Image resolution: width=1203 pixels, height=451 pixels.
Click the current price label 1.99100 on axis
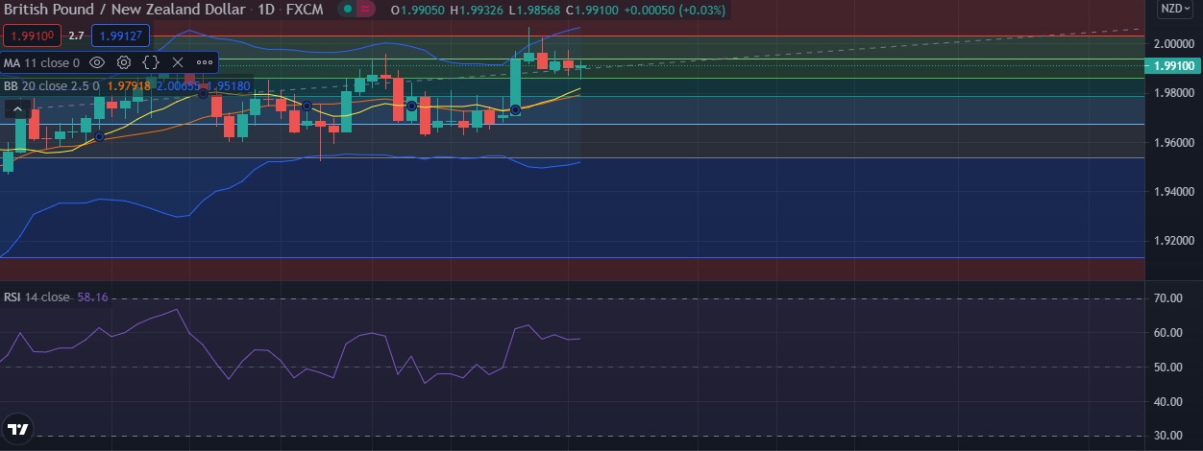[1172, 65]
